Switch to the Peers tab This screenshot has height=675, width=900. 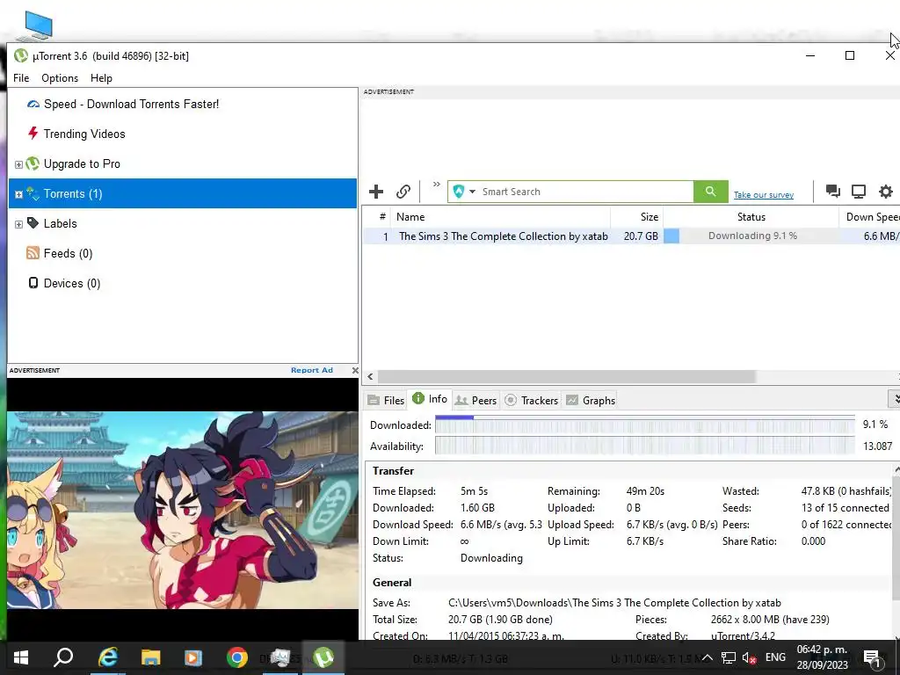point(475,400)
